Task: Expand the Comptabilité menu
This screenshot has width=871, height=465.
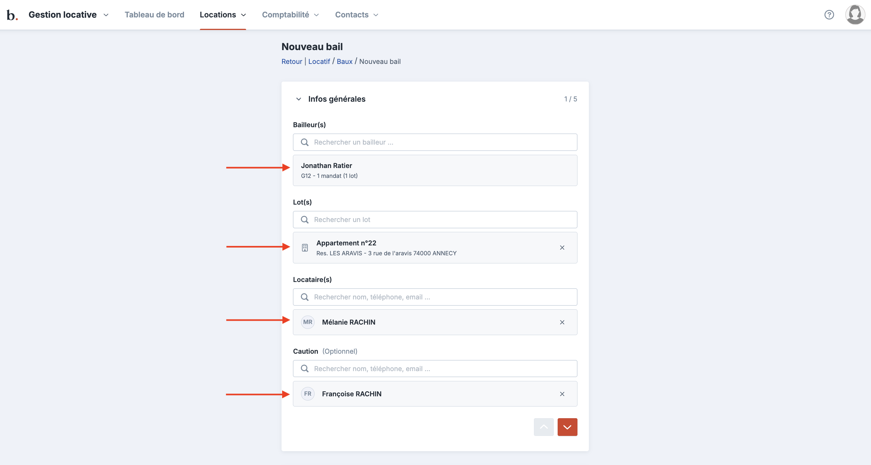Action: [x=290, y=15]
